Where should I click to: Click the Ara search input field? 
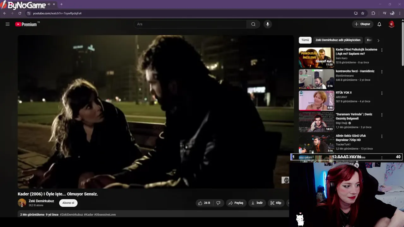point(190,24)
